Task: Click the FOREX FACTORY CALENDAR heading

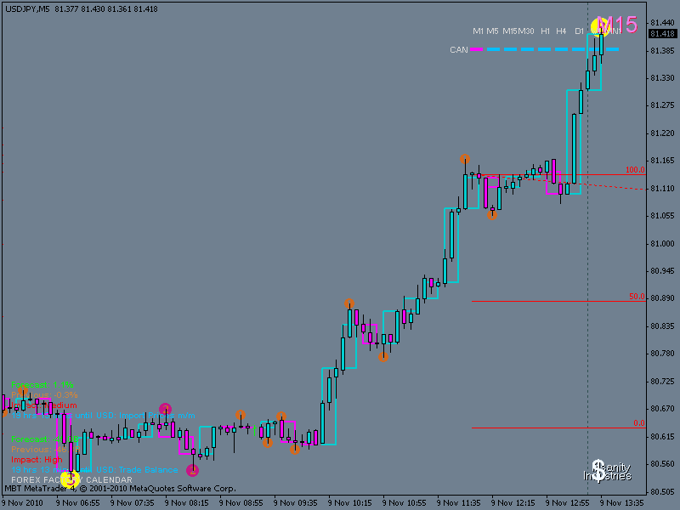Action: coord(71,480)
